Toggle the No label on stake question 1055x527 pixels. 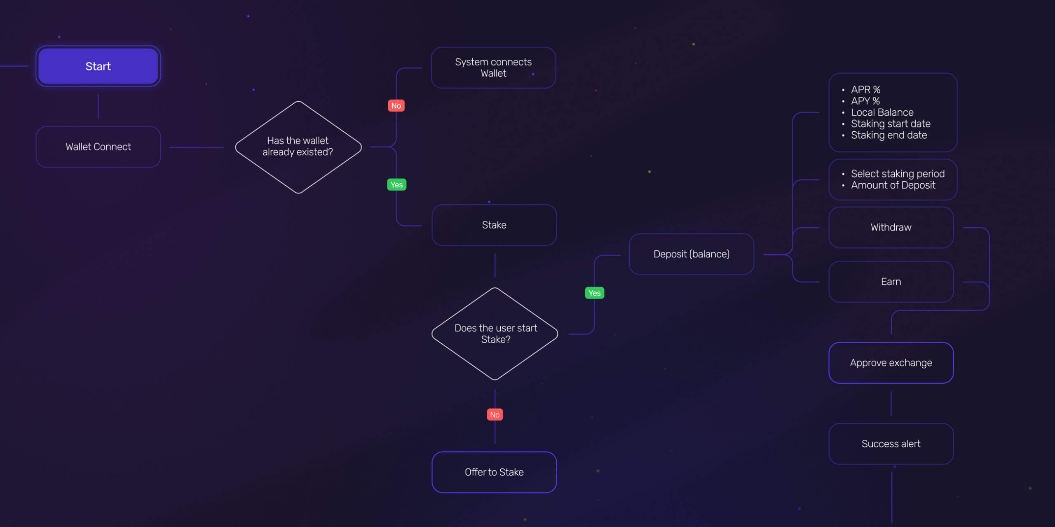tap(494, 415)
